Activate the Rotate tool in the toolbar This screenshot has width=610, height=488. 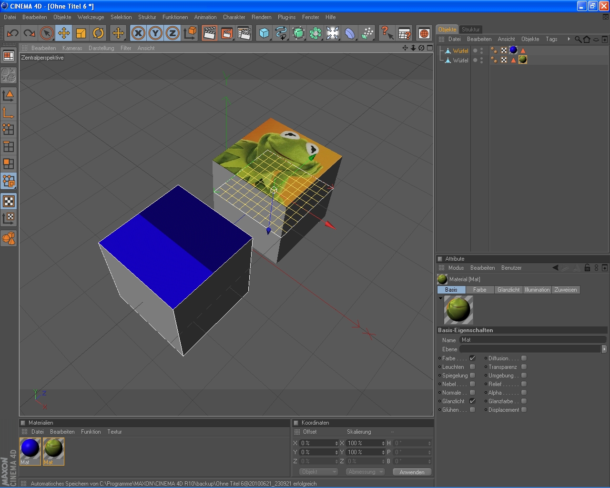click(98, 33)
